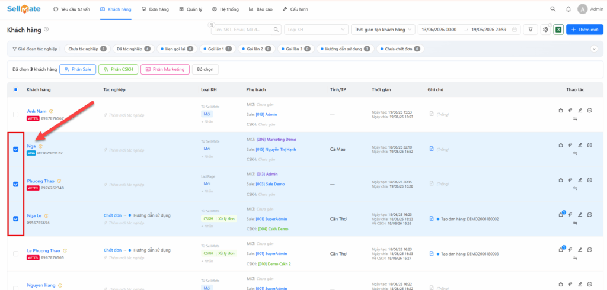Click the customer search input field
Image resolution: width=607 pixels, height=290 pixels.
(241, 30)
